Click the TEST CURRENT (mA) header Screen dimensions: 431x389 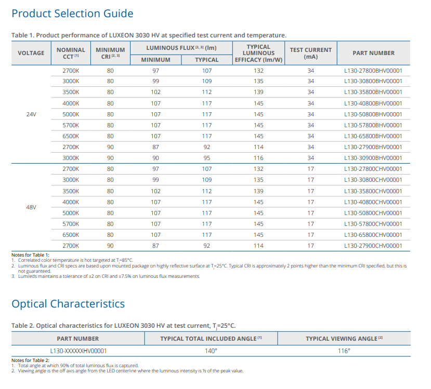[310, 53]
